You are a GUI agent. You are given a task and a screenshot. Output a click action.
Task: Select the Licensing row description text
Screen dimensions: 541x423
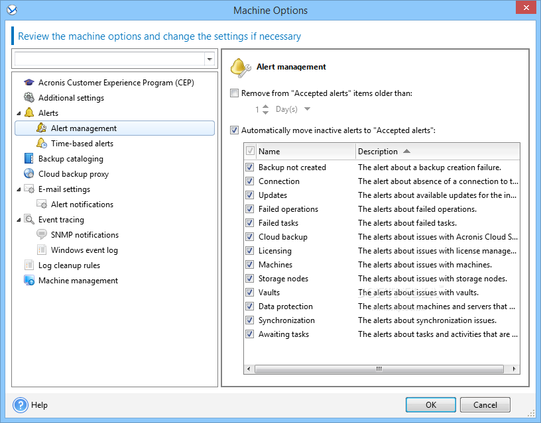click(x=437, y=251)
